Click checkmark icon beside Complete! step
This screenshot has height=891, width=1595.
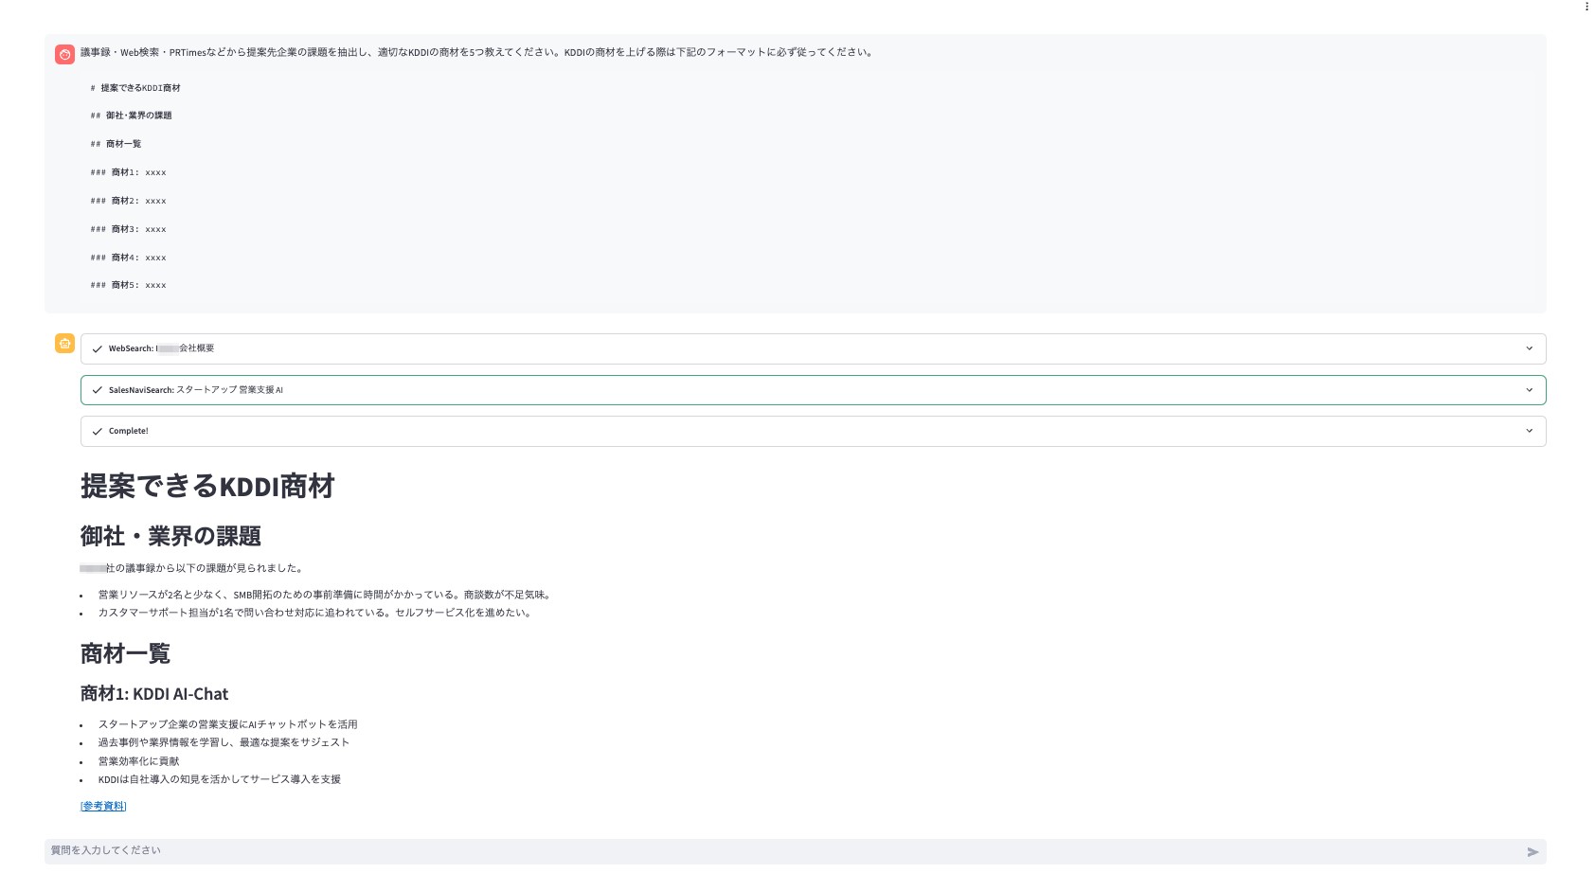pyautogui.click(x=97, y=432)
